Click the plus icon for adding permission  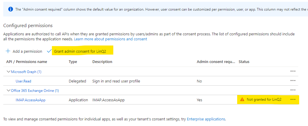pyautogui.click(x=8, y=51)
